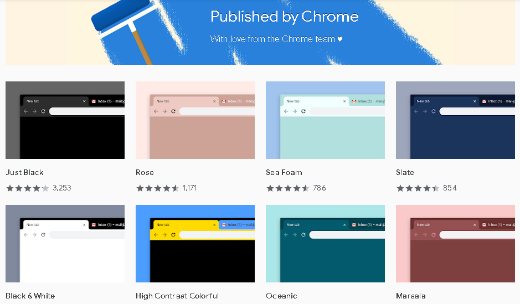Viewport: 520px width, 304px height.
Task: Open the Sea Foam title link
Action: [x=284, y=172]
